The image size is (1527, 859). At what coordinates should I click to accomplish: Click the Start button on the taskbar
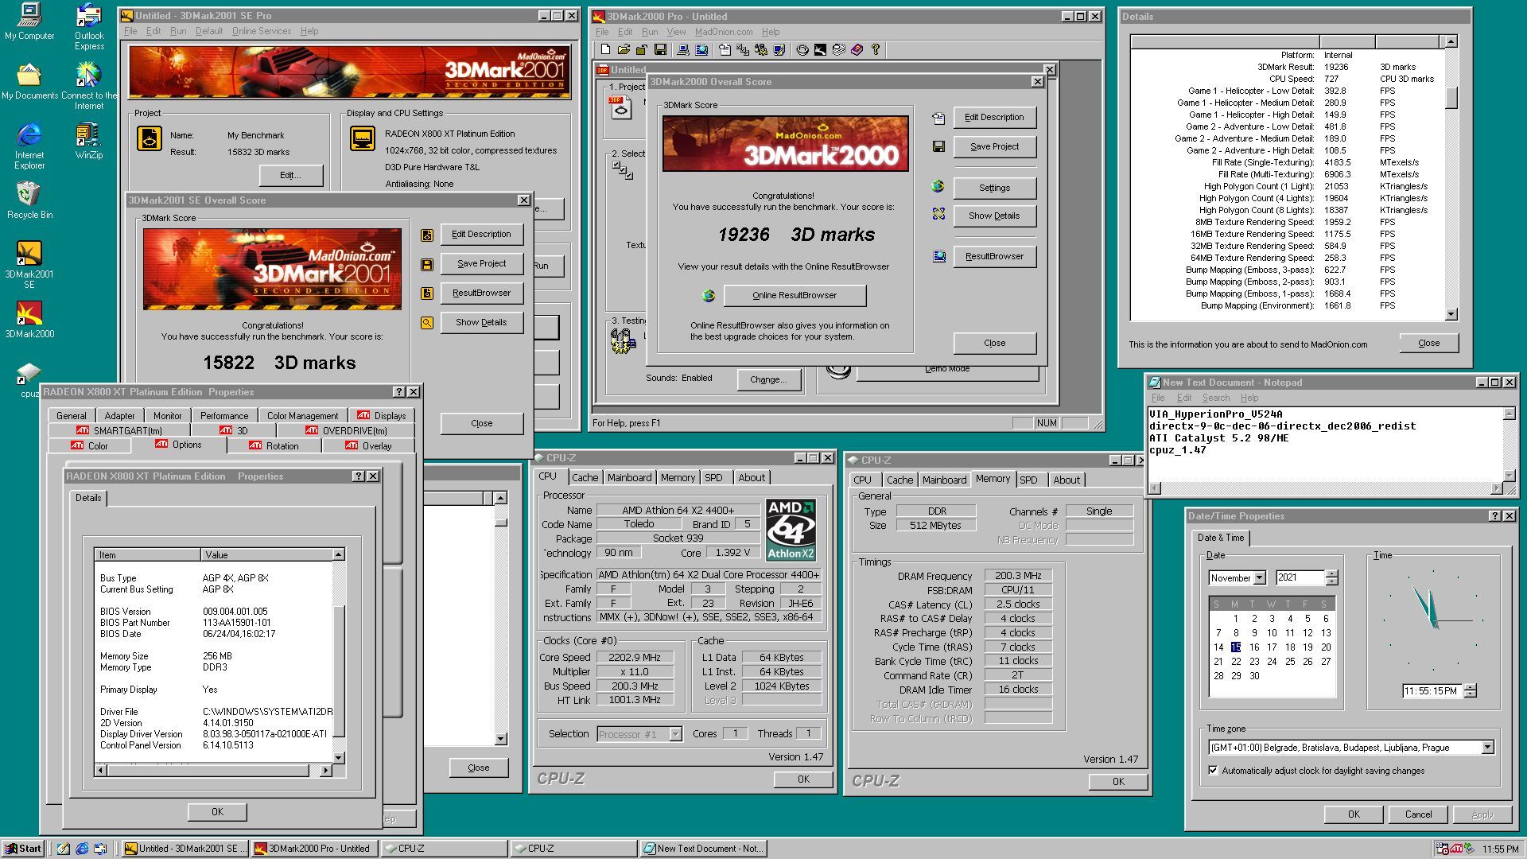(x=23, y=849)
